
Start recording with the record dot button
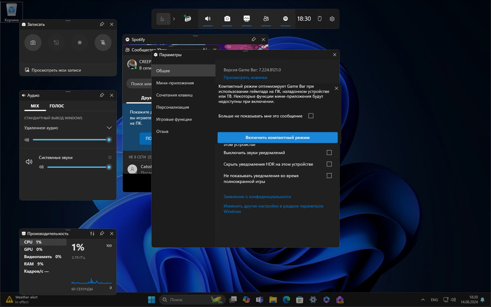coord(80,43)
